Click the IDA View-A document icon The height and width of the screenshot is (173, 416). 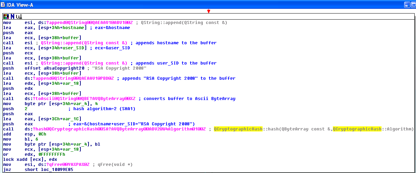click(3, 5)
